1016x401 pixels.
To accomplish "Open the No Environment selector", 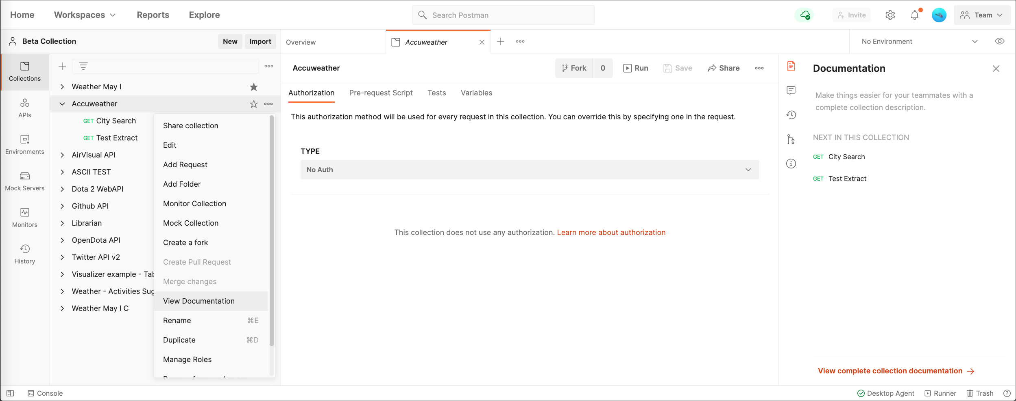I will (920, 41).
